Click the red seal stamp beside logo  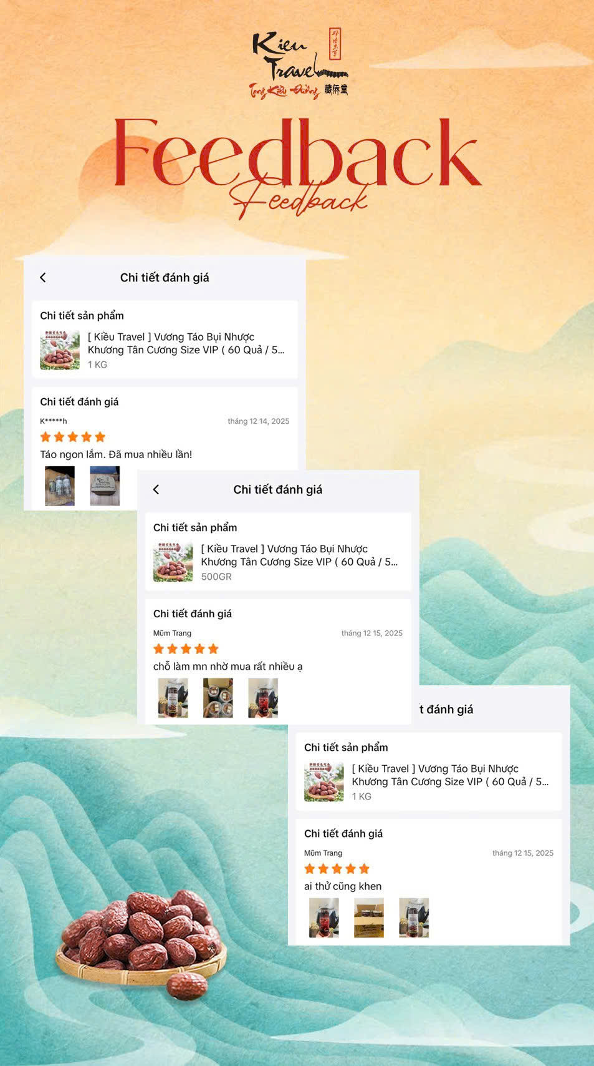335,44
